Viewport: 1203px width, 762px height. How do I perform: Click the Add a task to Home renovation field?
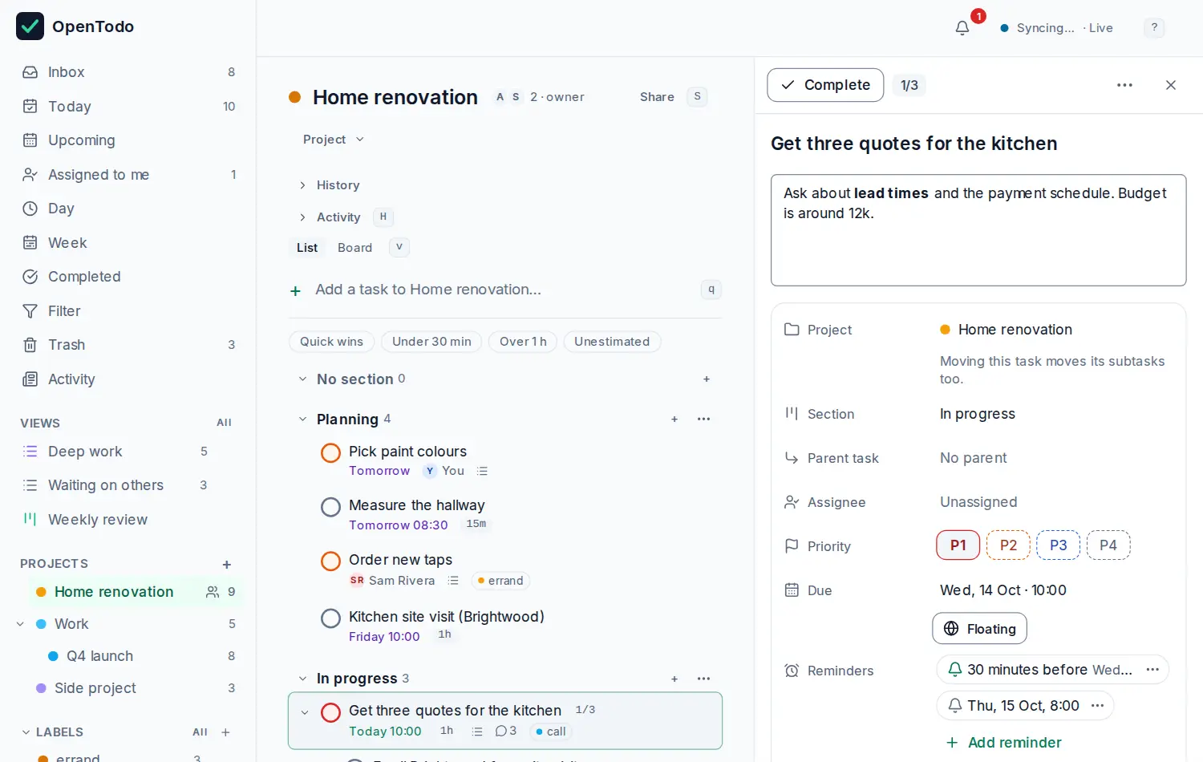pos(505,290)
